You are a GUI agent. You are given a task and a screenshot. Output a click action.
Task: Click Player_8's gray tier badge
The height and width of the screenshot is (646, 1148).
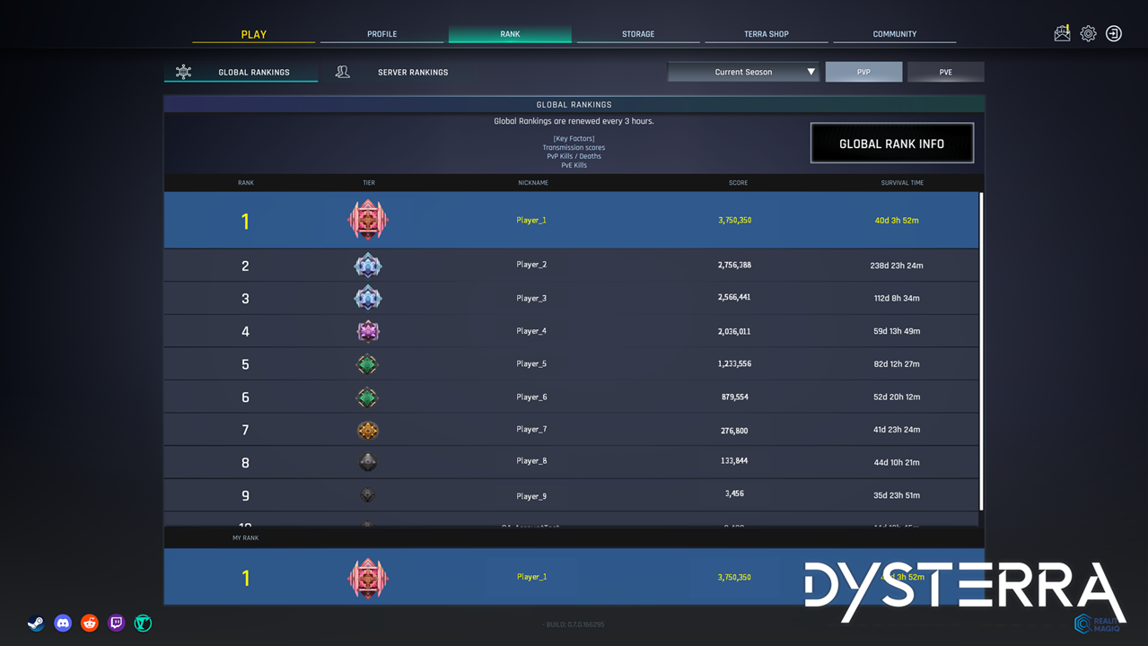367,462
